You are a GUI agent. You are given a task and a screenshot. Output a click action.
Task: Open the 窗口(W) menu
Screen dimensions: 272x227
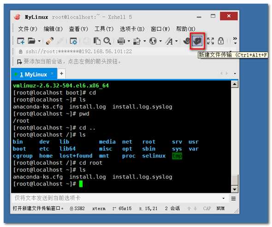(x=160, y=29)
